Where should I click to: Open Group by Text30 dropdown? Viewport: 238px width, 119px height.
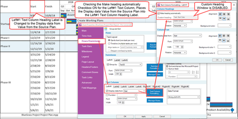[x=130, y=65]
